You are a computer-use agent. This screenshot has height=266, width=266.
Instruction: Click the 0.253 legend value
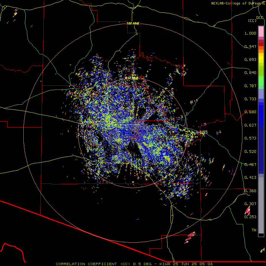[250, 217]
